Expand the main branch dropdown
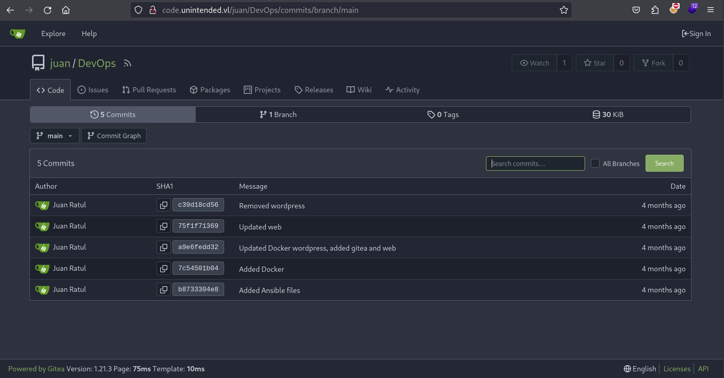This screenshot has width=724, height=378. [x=55, y=136]
